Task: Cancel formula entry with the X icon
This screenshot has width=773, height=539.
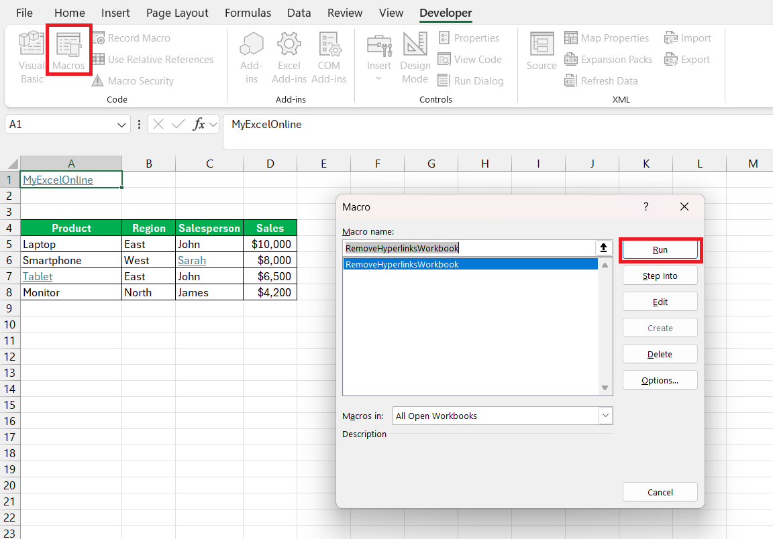Action: pyautogui.click(x=158, y=124)
